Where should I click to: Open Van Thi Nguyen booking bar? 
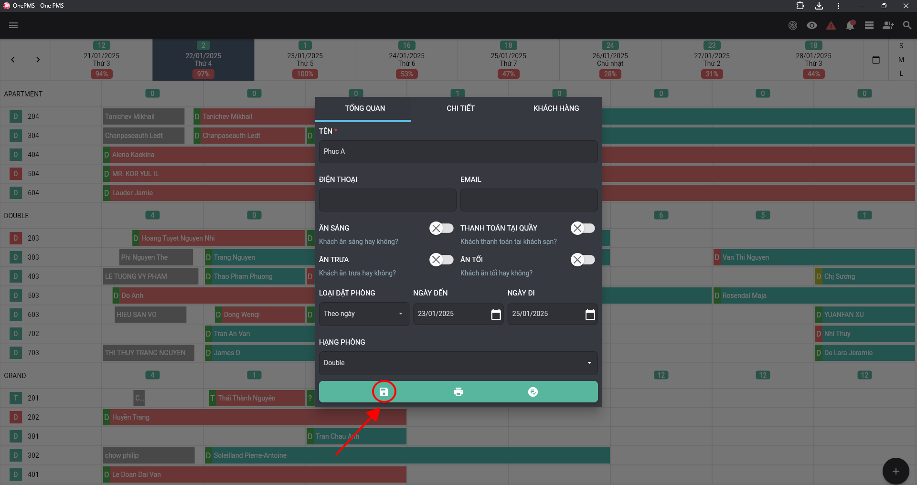(x=814, y=257)
